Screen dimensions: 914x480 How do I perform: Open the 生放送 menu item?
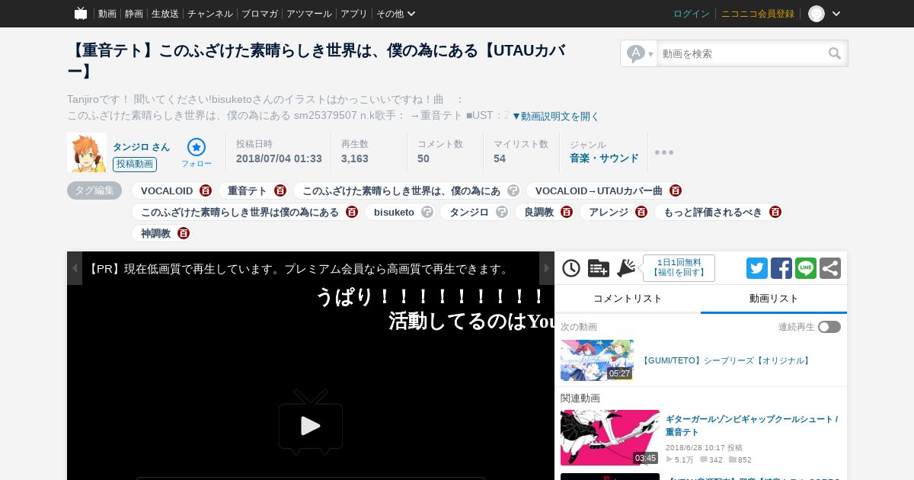point(165,14)
